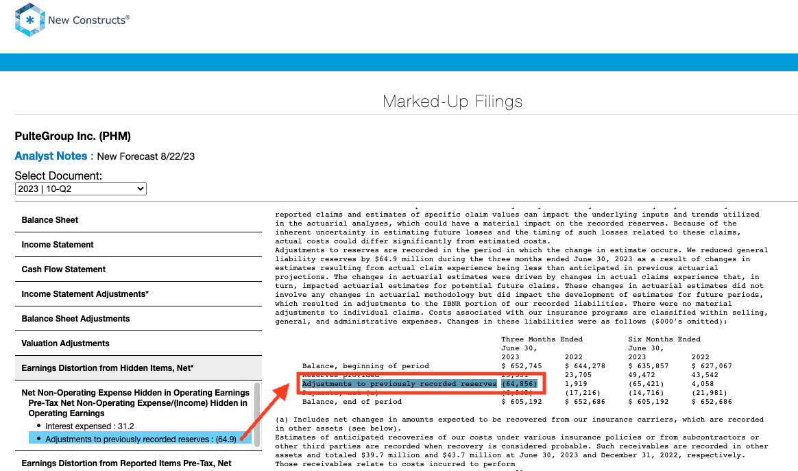Click the New Constructs hexagon logo icon
Image resolution: width=798 pixels, height=471 pixels.
pos(30,20)
